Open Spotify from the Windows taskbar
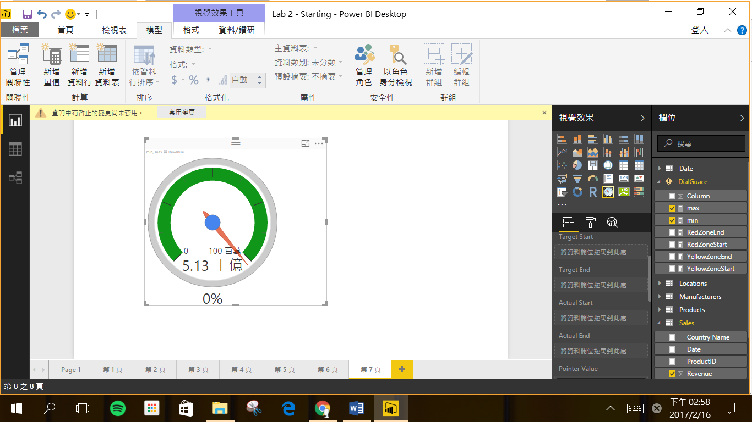This screenshot has height=422, width=752. (118, 408)
